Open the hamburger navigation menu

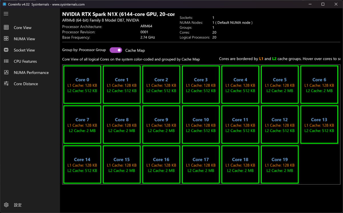click(x=6, y=14)
